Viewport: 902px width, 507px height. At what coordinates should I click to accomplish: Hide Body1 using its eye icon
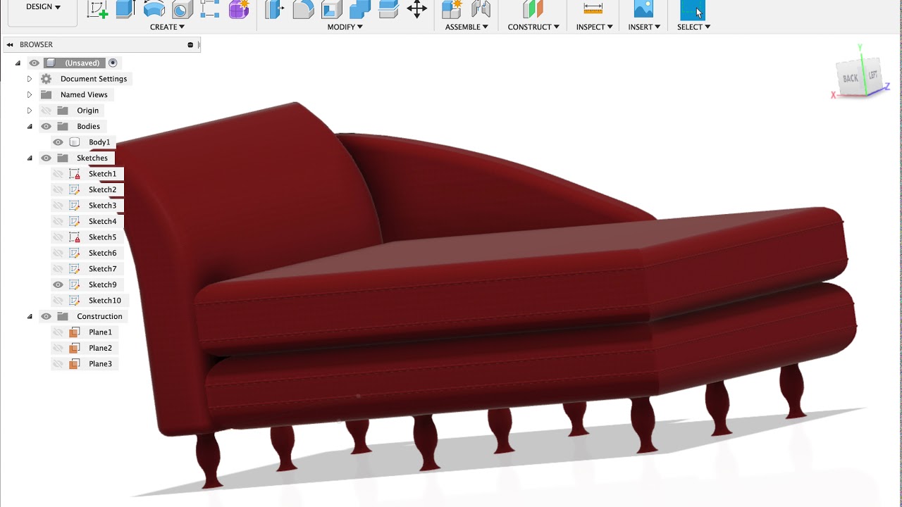pyautogui.click(x=58, y=142)
